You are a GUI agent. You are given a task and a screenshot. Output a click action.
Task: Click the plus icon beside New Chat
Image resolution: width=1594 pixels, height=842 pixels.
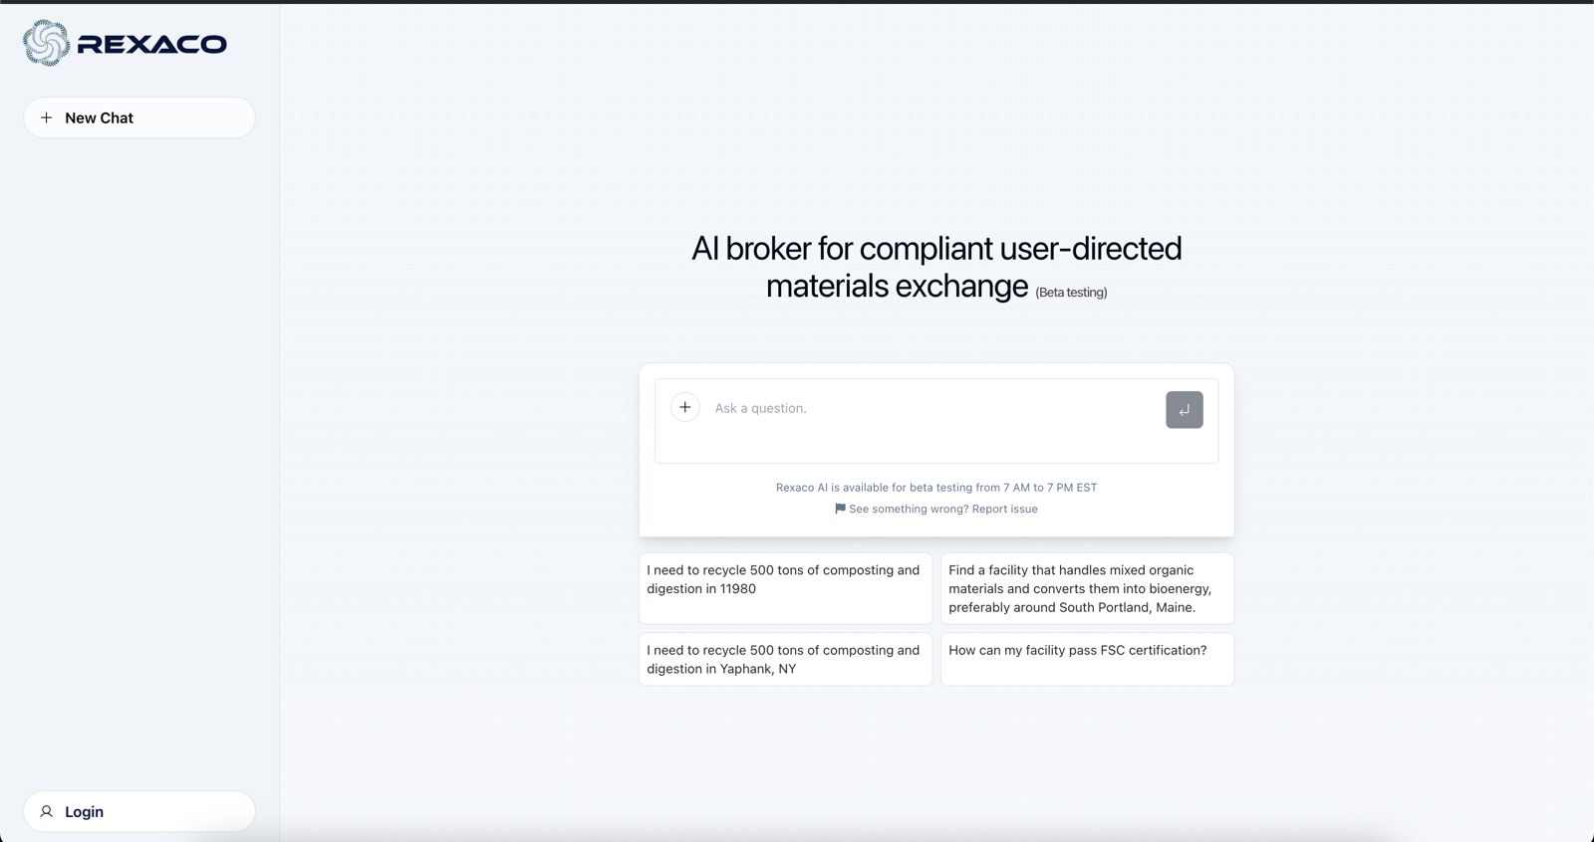pyautogui.click(x=46, y=117)
